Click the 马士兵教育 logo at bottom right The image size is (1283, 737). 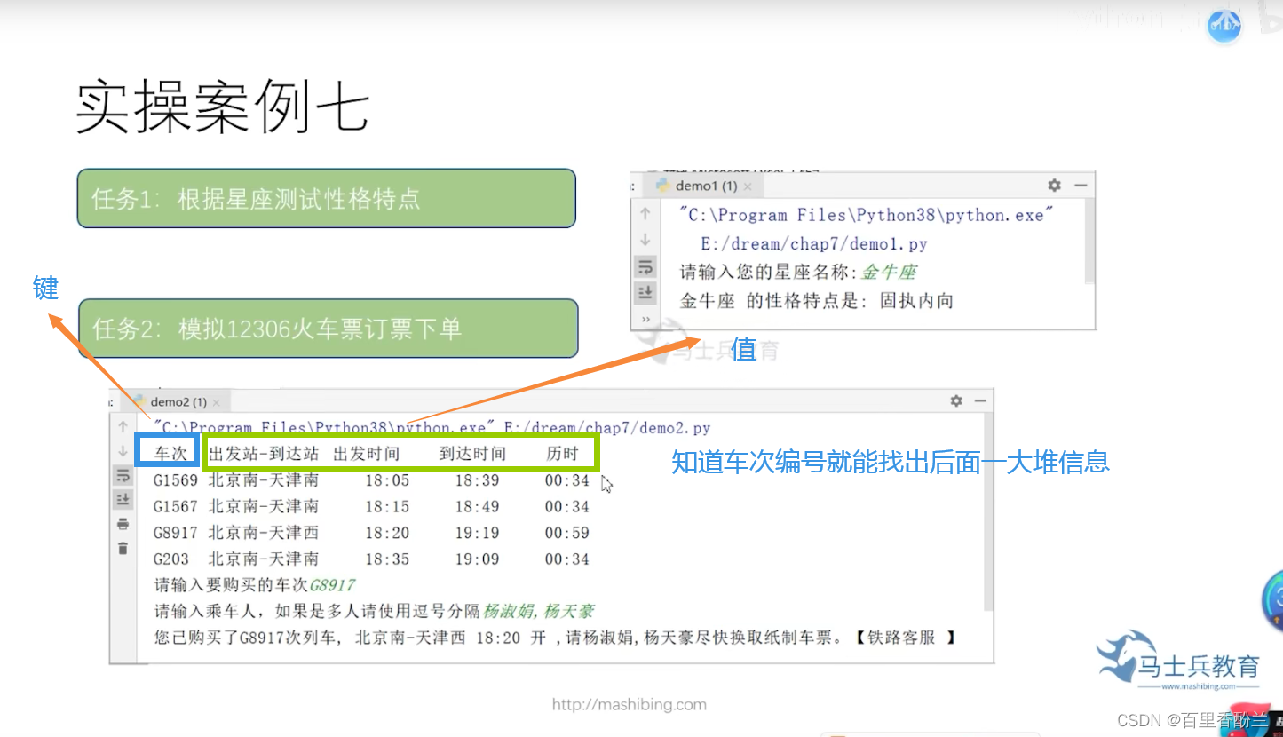(x=1178, y=662)
